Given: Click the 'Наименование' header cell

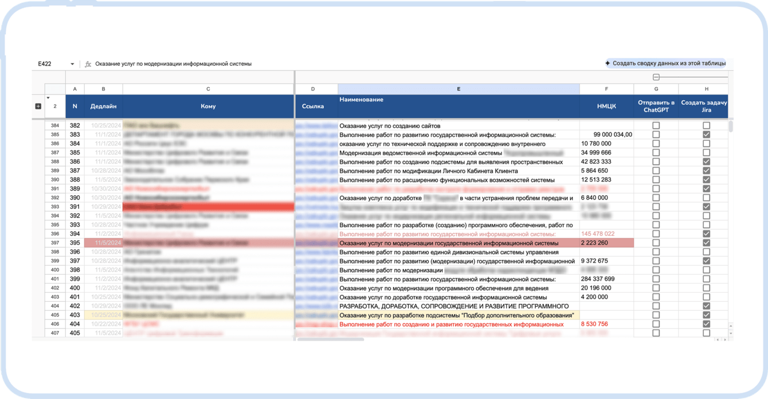Looking at the screenshot, I should pos(459,106).
